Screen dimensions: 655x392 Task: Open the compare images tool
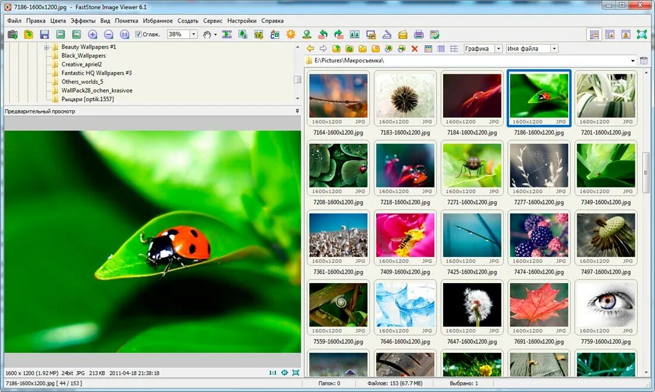[355, 35]
